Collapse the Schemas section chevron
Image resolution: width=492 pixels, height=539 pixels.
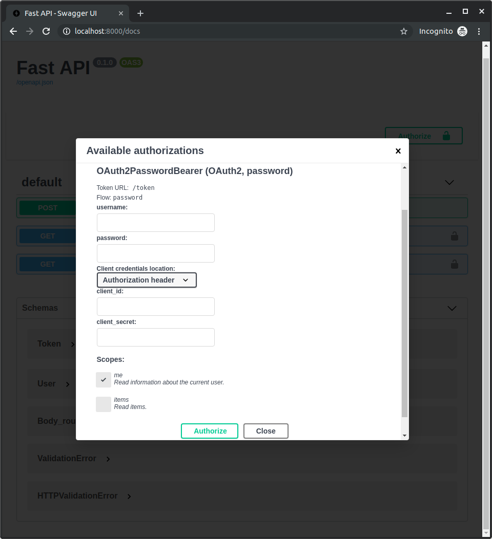pos(452,308)
